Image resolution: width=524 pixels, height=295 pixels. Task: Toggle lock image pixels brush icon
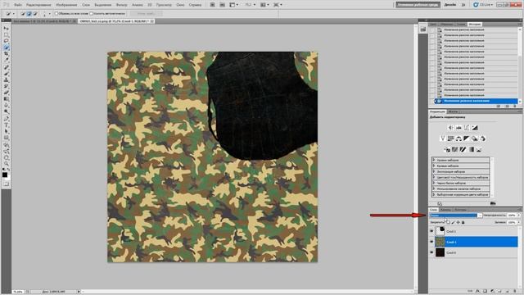point(453,222)
